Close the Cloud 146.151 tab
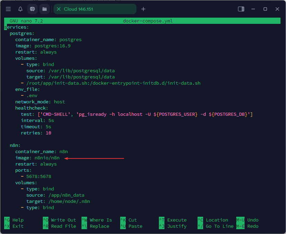The width and height of the screenshot is (286, 234). [x=59, y=9]
